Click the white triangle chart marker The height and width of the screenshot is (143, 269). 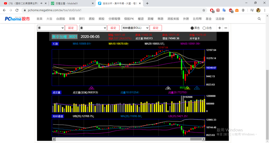168,88
